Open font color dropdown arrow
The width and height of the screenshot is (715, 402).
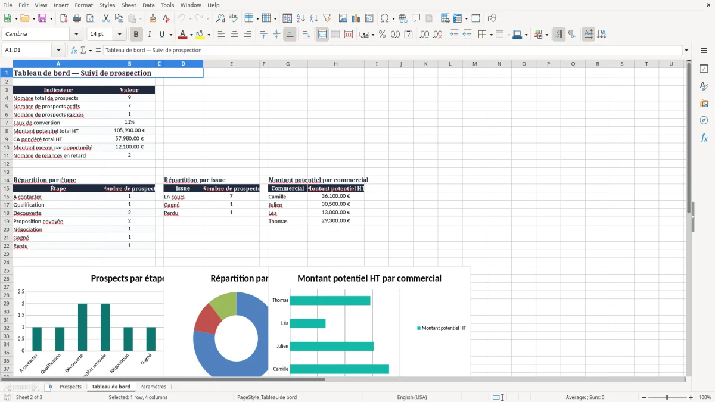tap(191, 35)
